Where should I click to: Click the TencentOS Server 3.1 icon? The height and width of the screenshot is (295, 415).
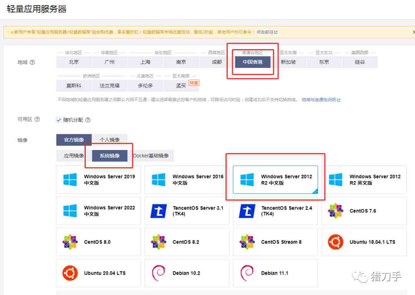tap(158, 211)
